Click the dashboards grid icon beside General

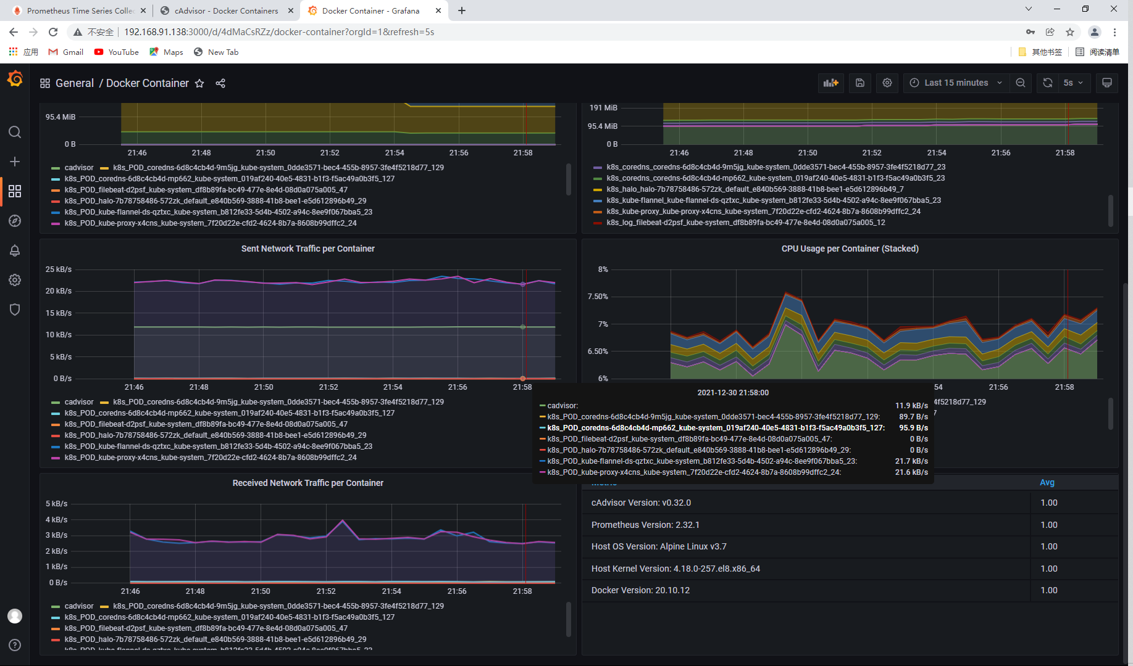(45, 83)
